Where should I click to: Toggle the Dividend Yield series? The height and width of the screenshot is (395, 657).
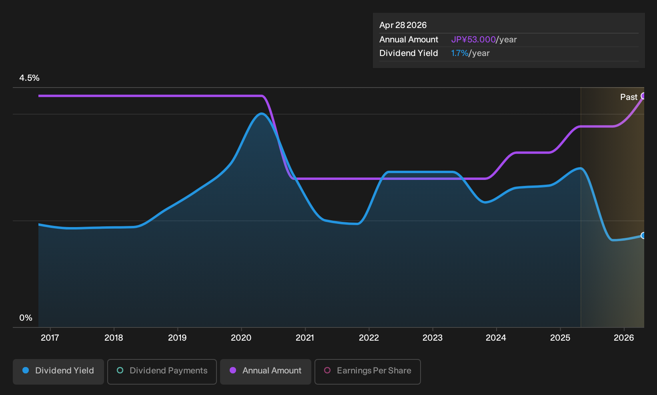point(58,371)
